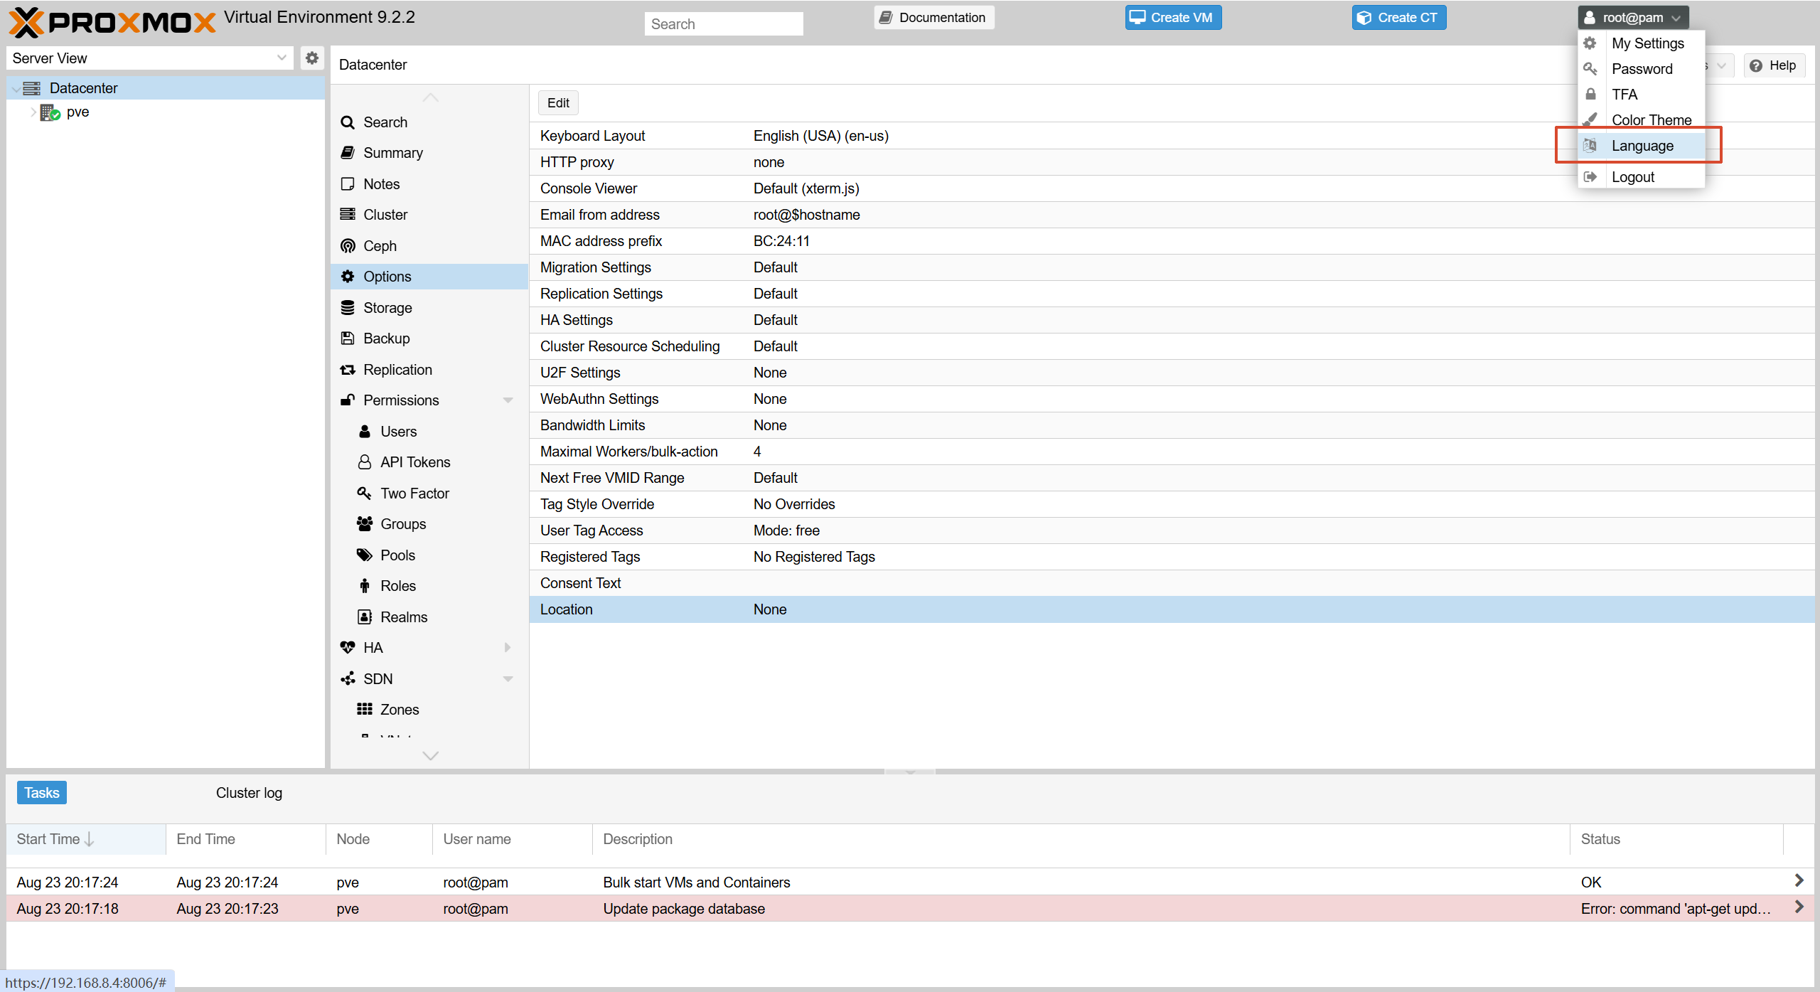This screenshot has height=992, width=1820.
Task: Open the Help button
Action: [1774, 65]
